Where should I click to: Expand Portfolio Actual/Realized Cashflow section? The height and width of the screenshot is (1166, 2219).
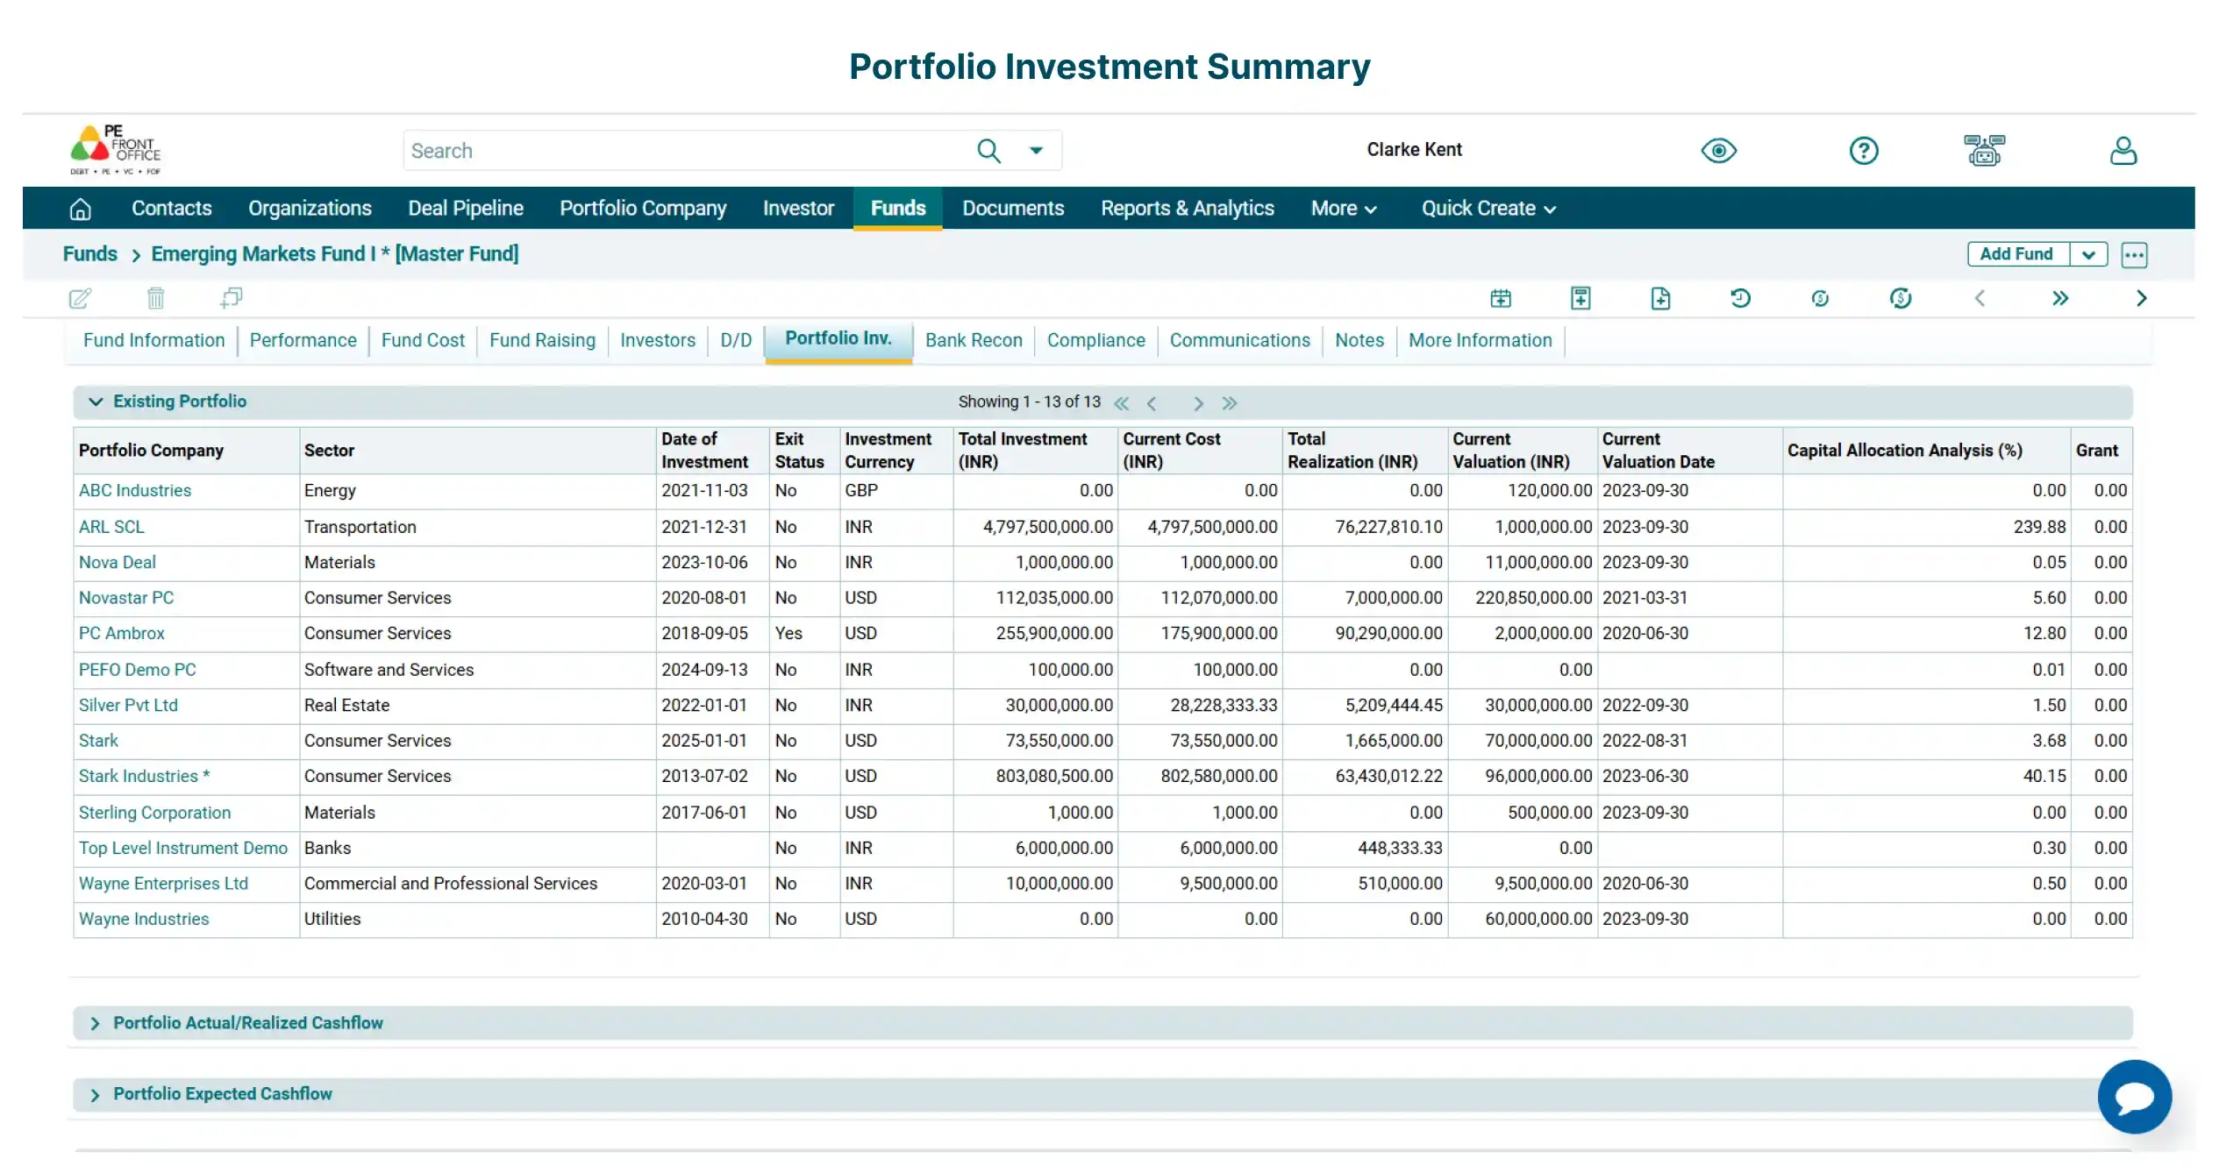95,1024
